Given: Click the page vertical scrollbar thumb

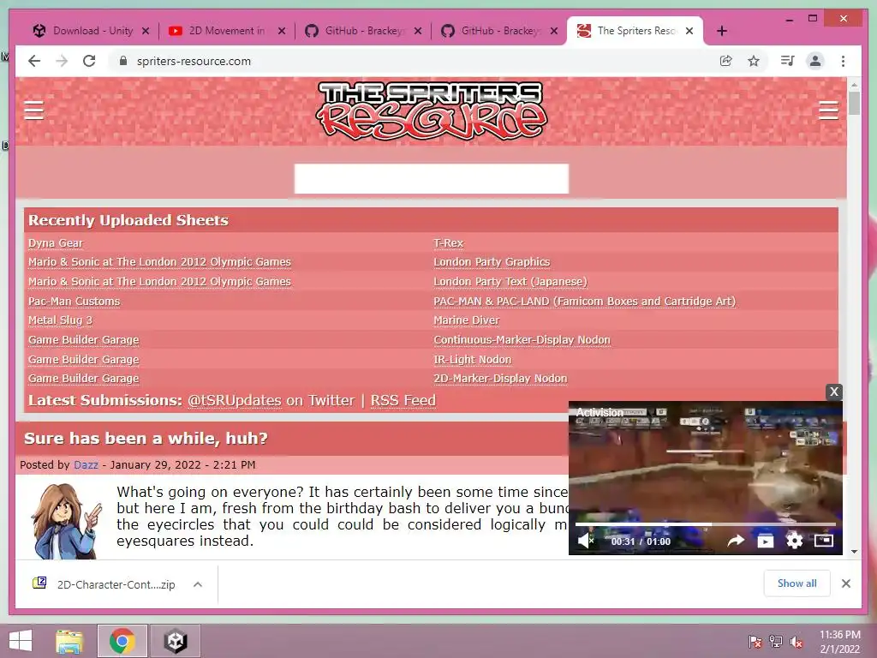Looking at the screenshot, I should [x=854, y=104].
